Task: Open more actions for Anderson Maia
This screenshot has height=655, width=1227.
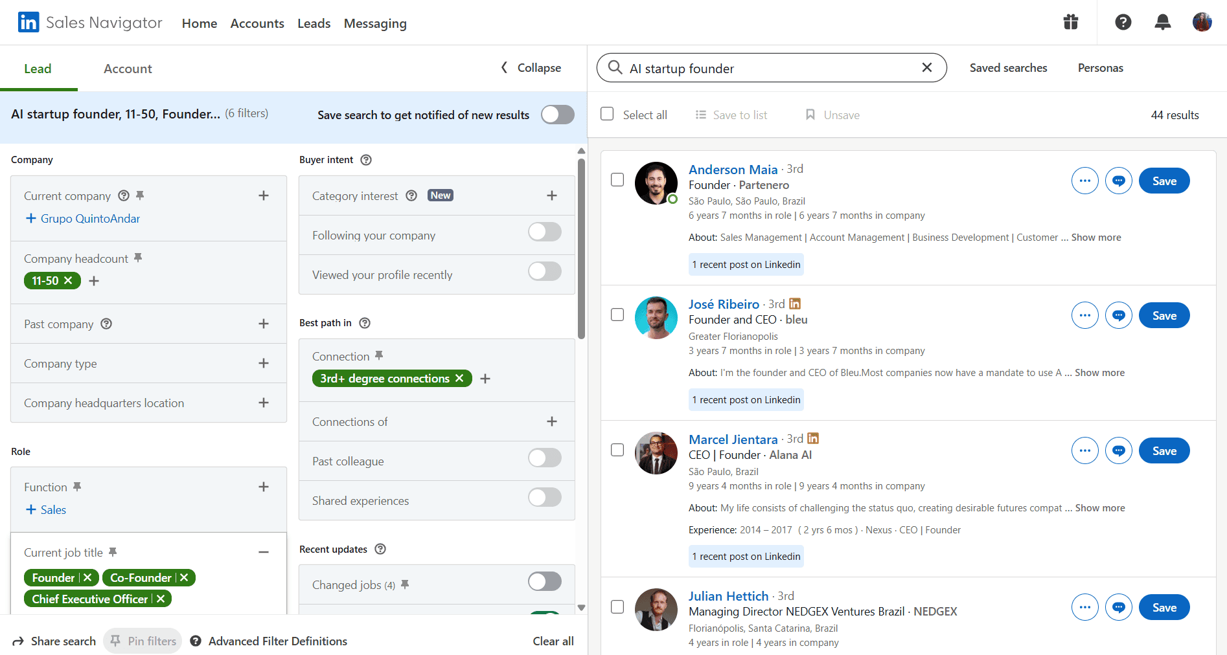Action: 1085,181
